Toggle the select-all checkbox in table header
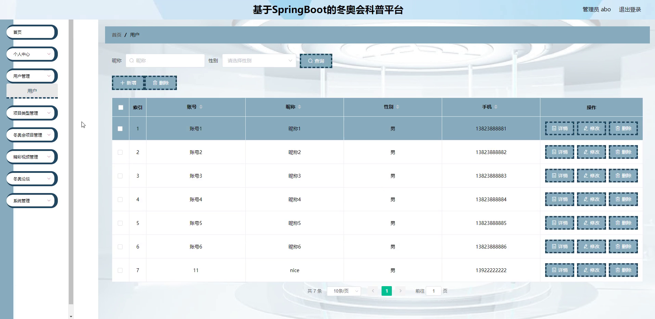 121,107
